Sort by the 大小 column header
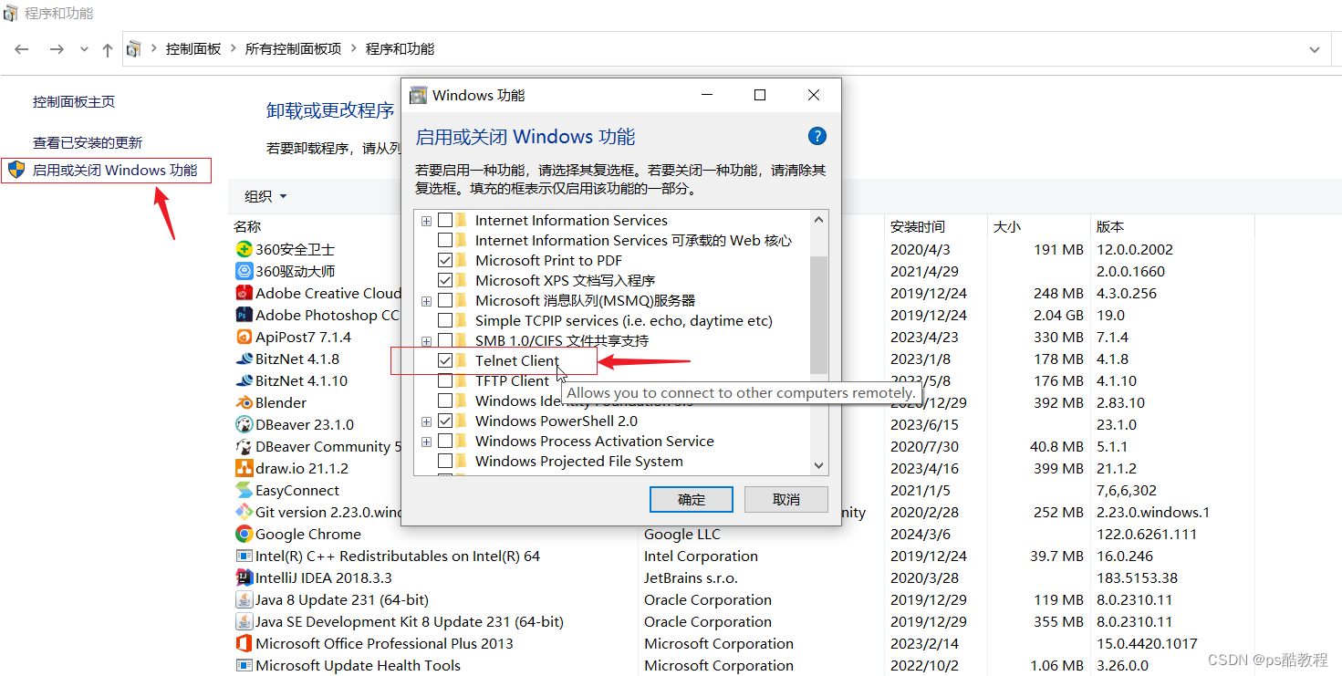Screen dimensions: 1342x676 (1007, 226)
